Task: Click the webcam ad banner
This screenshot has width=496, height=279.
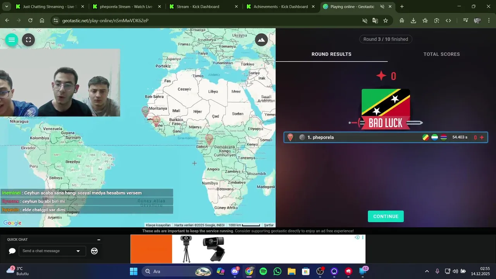Action: pyautogui.click(x=248, y=249)
